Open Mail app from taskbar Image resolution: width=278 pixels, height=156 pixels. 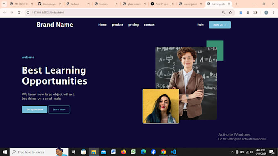103,152
